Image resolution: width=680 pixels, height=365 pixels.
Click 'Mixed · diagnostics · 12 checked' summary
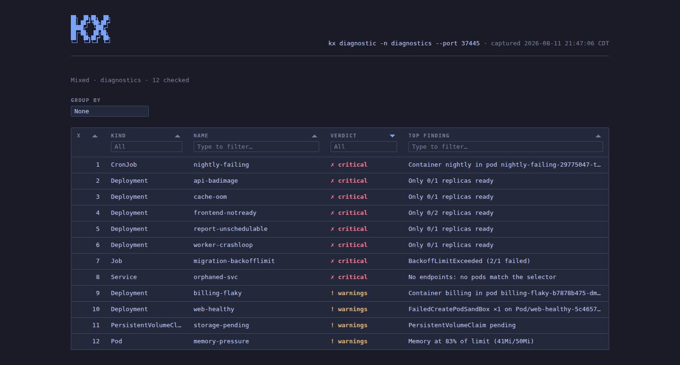(x=130, y=80)
